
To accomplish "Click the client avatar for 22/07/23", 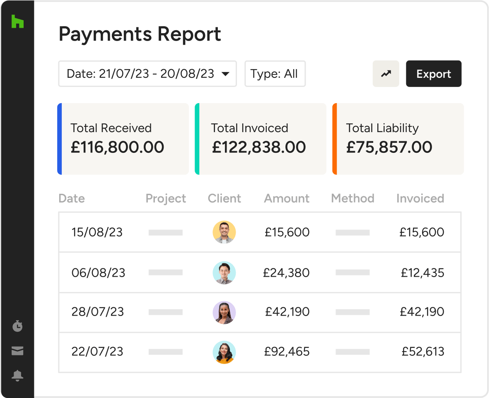I will 224,352.
